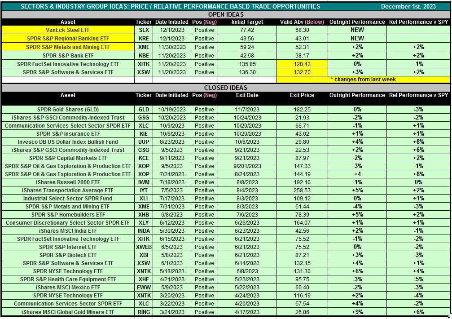Select the OPEN IDEAS section header
Screen dimensions: 452x319
226,14
